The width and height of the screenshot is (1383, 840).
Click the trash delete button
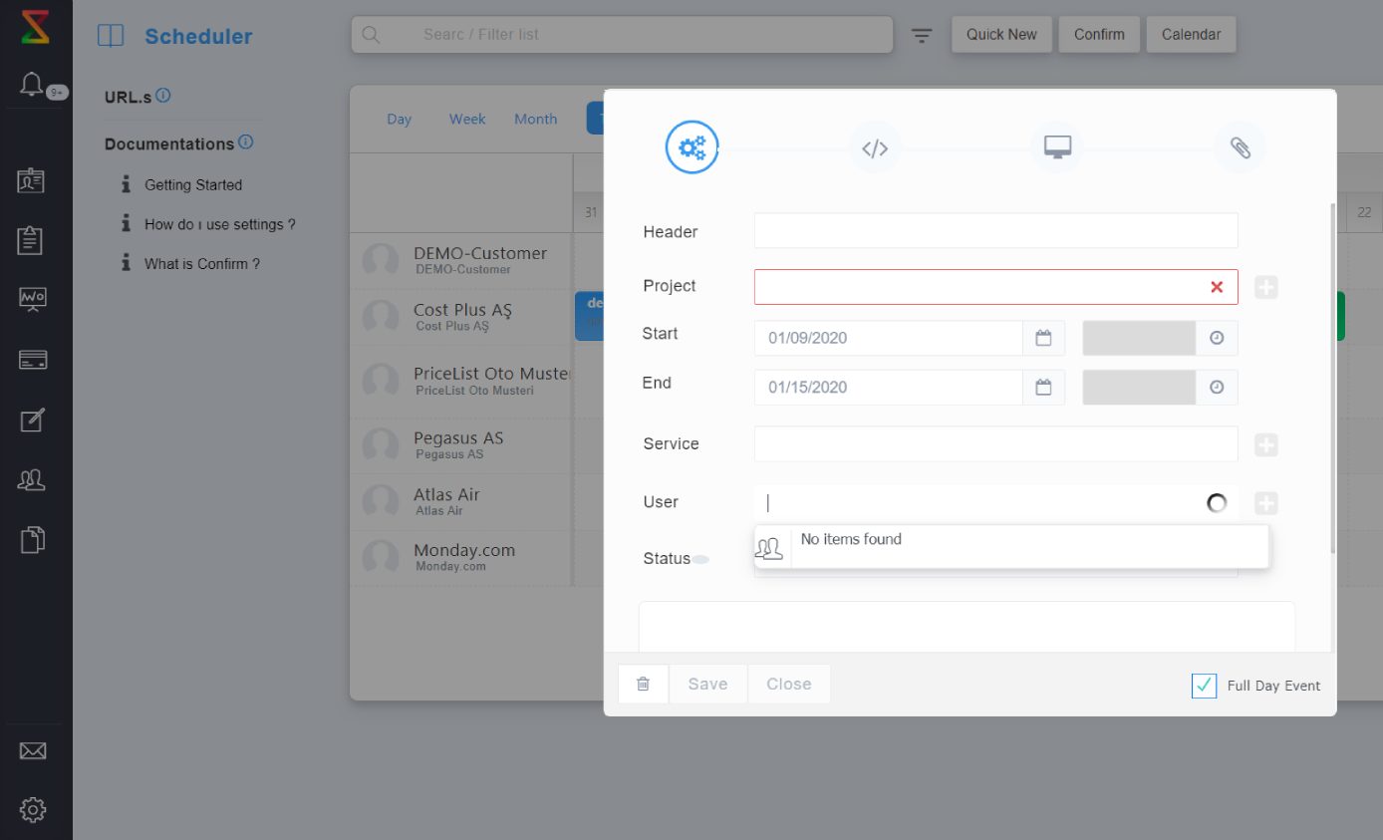pyautogui.click(x=644, y=684)
